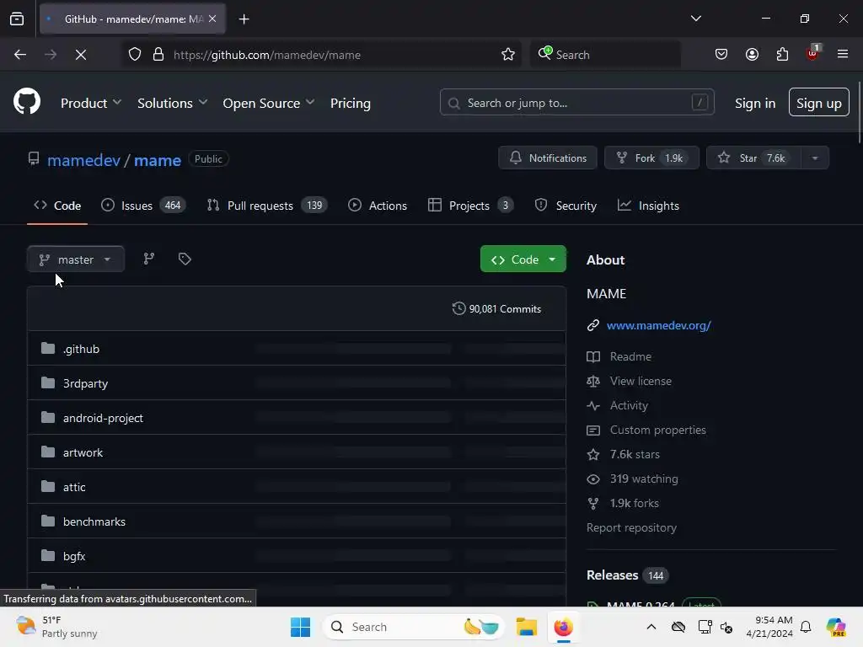Click the Notifications button
This screenshot has width=863, height=647.
coord(548,158)
